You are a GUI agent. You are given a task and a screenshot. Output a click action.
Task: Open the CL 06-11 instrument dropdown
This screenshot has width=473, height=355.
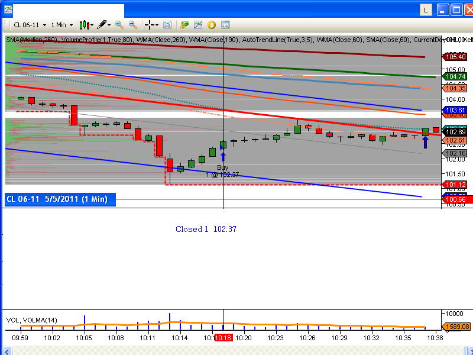coord(30,25)
